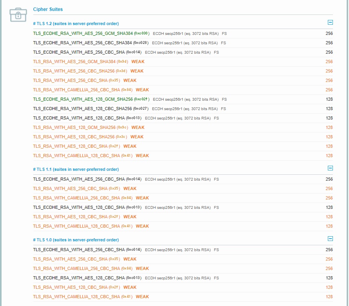Image resolution: width=349 pixels, height=306 pixels.
Task: Select TLS_ECDHE_RSA_WITH_AES_128_CBC_SHA under TLS 1.0
Action: [x=79, y=278]
